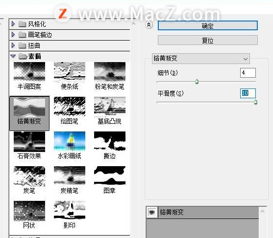Collapse the filter gallery with double-chevron icon
This screenshot has width=273, height=238.
pyautogui.click(x=149, y=25)
